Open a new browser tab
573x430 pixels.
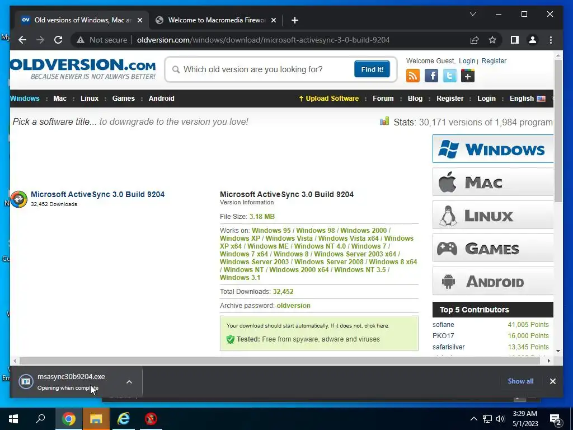(295, 20)
